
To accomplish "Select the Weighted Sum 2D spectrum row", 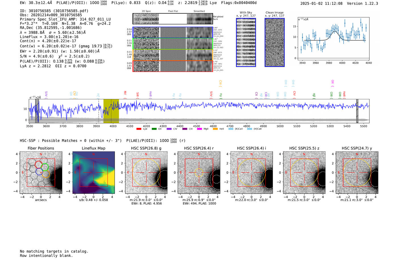I will click(173, 19).
